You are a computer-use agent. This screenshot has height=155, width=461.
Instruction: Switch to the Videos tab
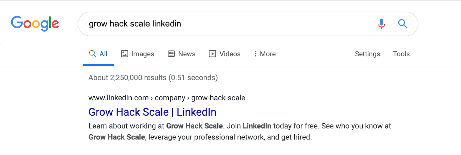[225, 54]
